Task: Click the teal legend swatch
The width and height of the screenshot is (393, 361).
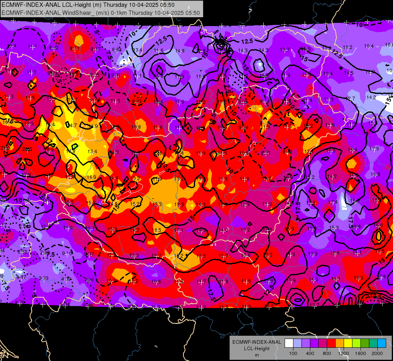Action: click(x=373, y=343)
